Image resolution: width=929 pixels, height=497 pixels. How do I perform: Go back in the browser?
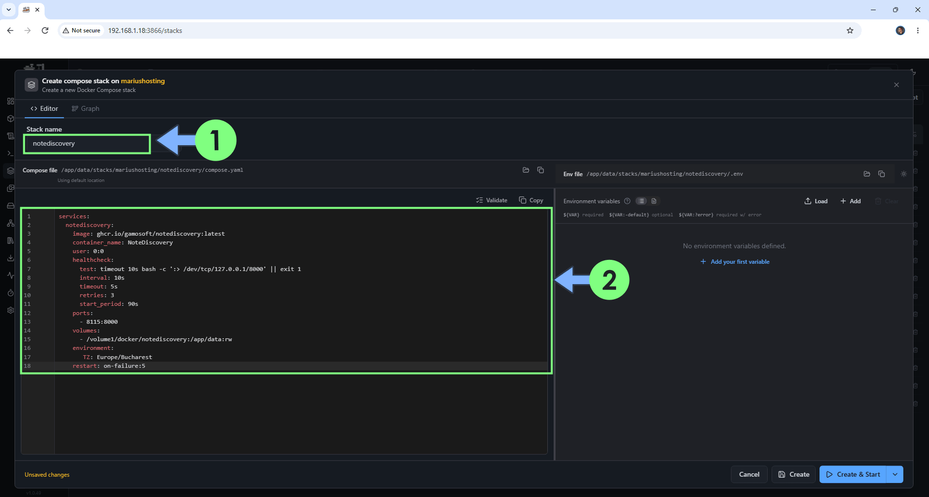tap(10, 30)
